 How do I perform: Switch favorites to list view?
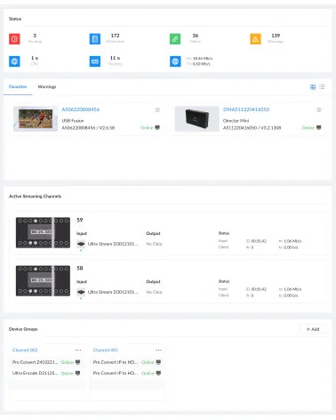(x=322, y=87)
